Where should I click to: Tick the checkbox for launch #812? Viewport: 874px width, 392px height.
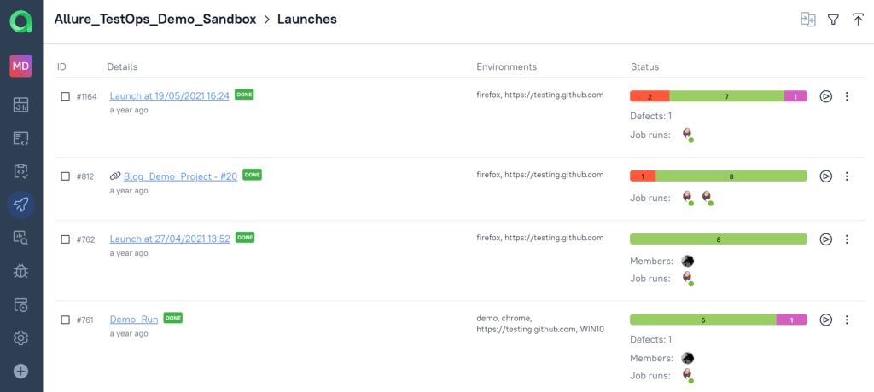click(65, 176)
